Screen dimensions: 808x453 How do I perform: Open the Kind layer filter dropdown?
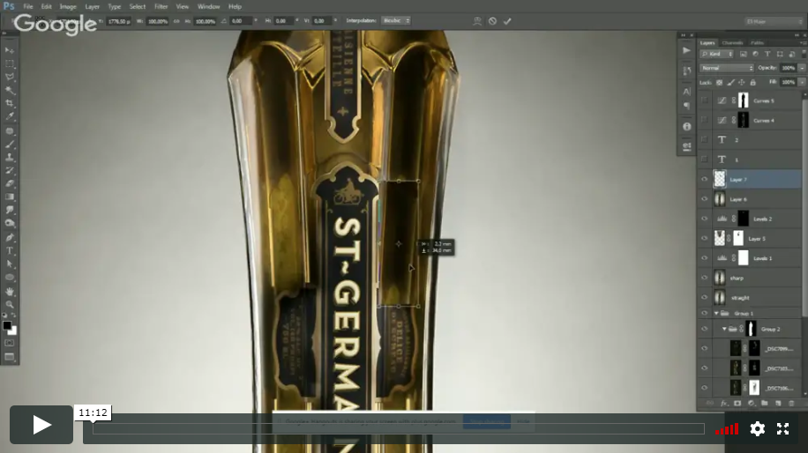click(717, 54)
